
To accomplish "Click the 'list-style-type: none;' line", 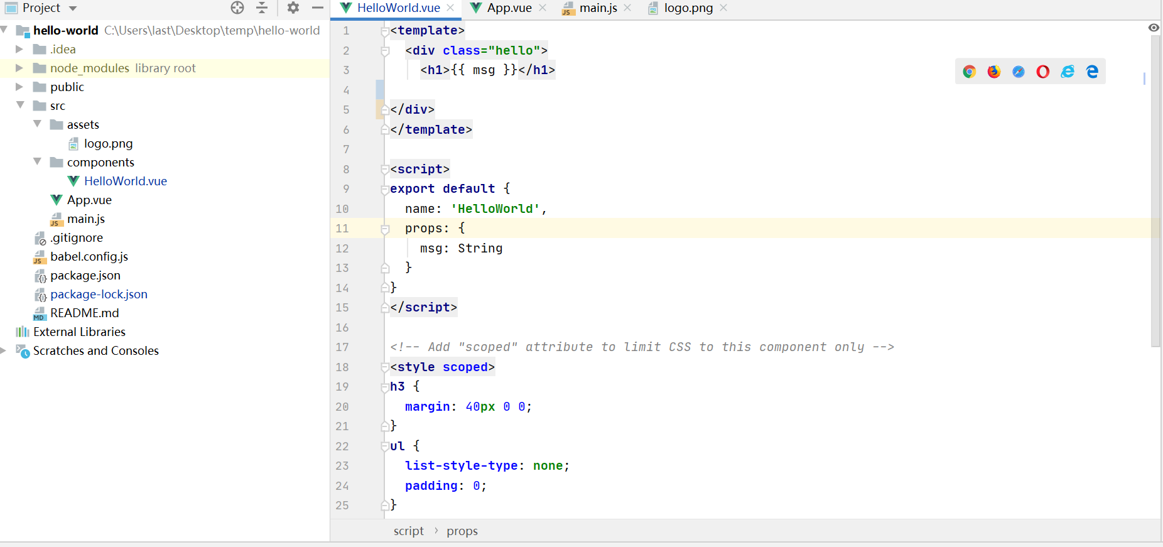I will (x=487, y=466).
